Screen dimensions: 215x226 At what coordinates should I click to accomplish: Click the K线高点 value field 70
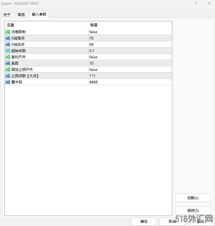(x=91, y=38)
